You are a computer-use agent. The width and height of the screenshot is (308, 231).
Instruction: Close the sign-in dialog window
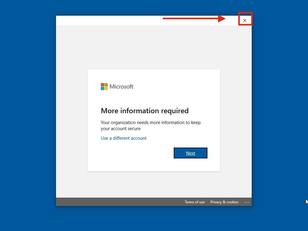click(245, 20)
